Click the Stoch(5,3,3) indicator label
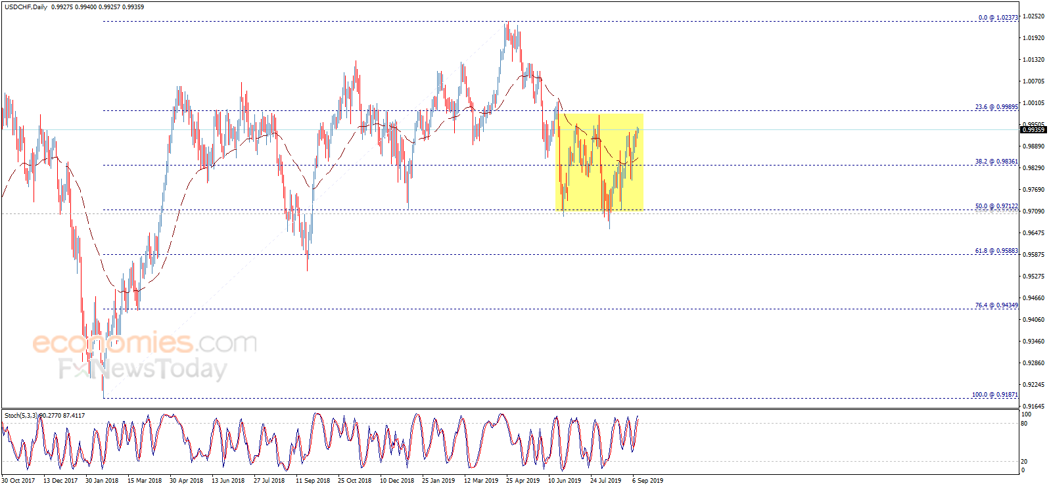 pyautogui.click(x=22, y=416)
